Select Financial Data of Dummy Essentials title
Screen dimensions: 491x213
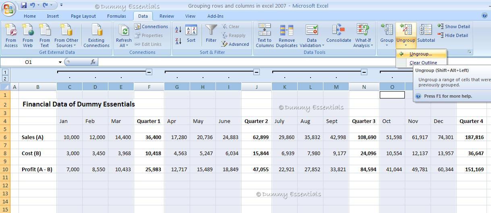(79, 104)
